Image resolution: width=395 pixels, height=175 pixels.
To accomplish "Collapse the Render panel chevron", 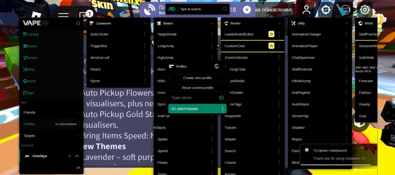I will [280, 24].
